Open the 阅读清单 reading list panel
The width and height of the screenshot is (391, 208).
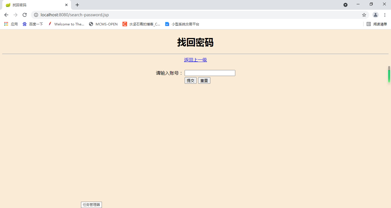pos(377,24)
